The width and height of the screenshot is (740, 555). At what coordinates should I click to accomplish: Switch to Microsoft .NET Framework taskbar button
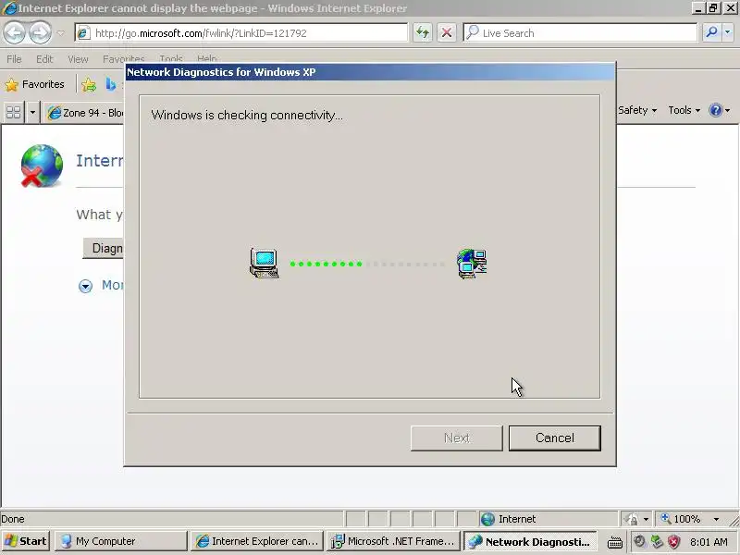point(394,541)
